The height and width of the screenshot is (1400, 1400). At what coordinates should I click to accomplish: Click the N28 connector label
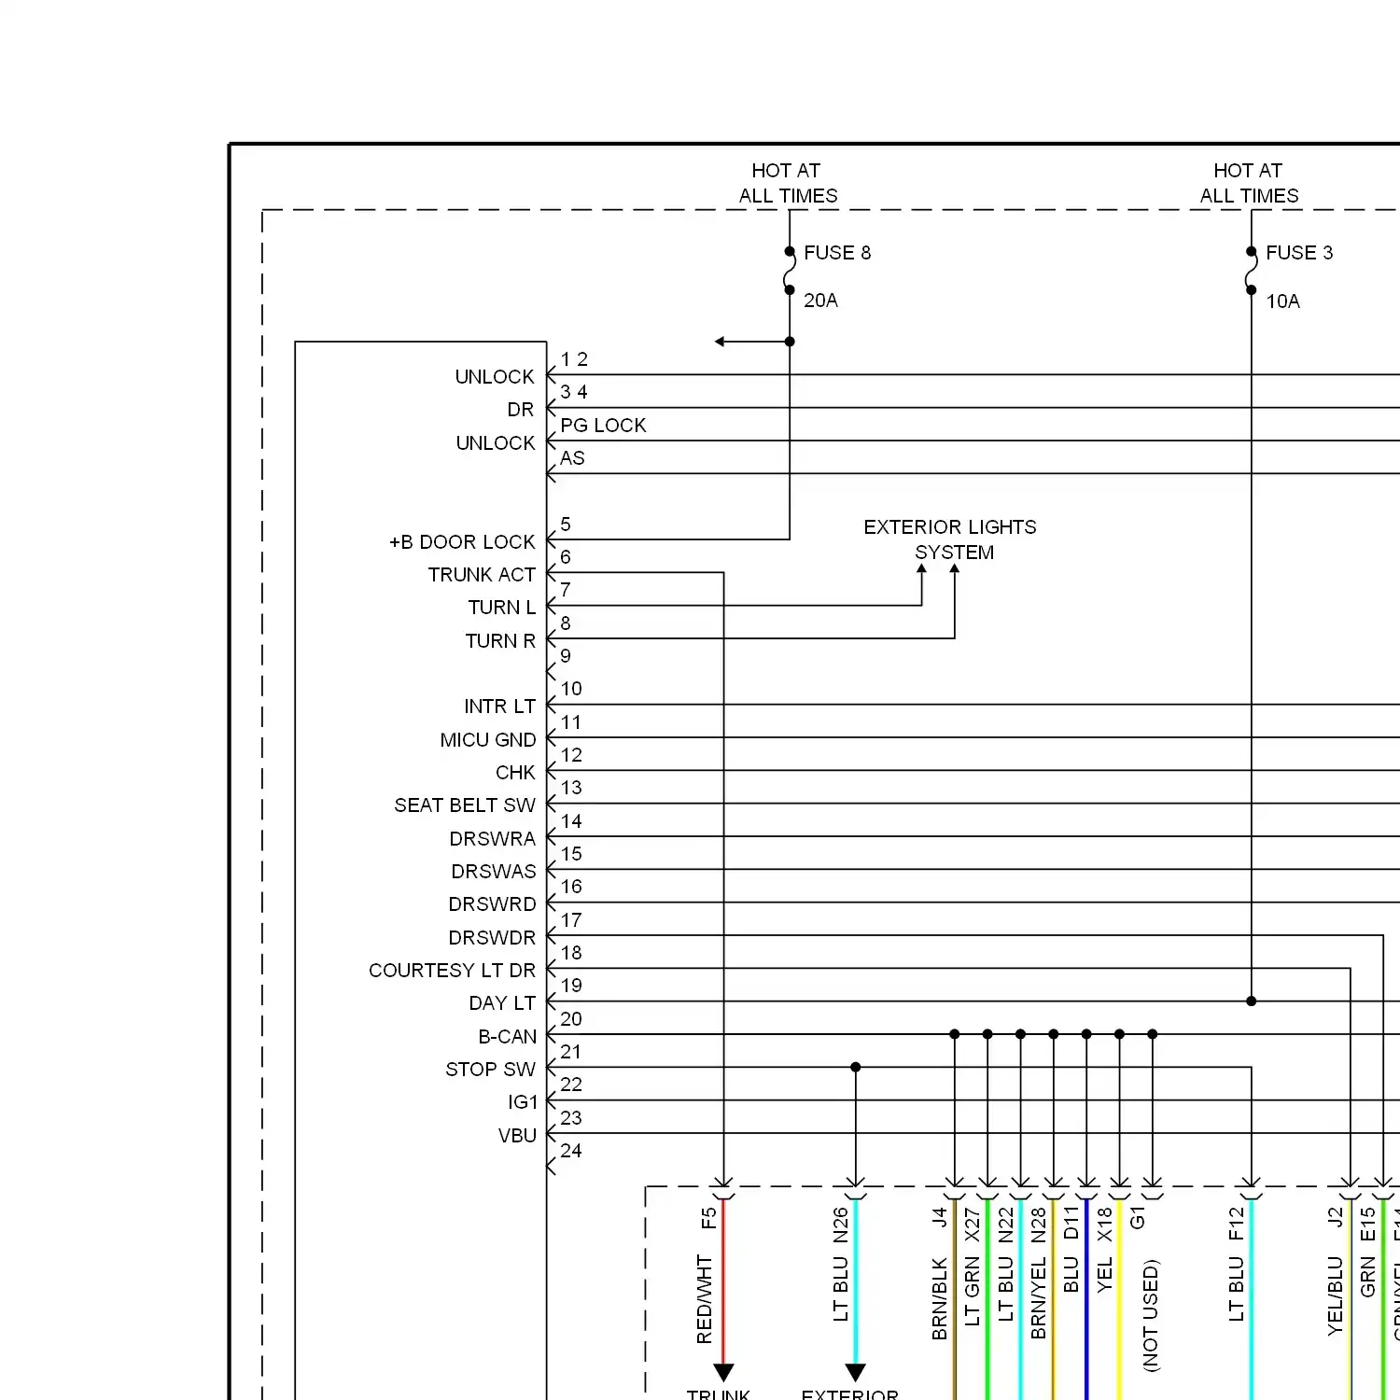pyautogui.click(x=1038, y=1225)
